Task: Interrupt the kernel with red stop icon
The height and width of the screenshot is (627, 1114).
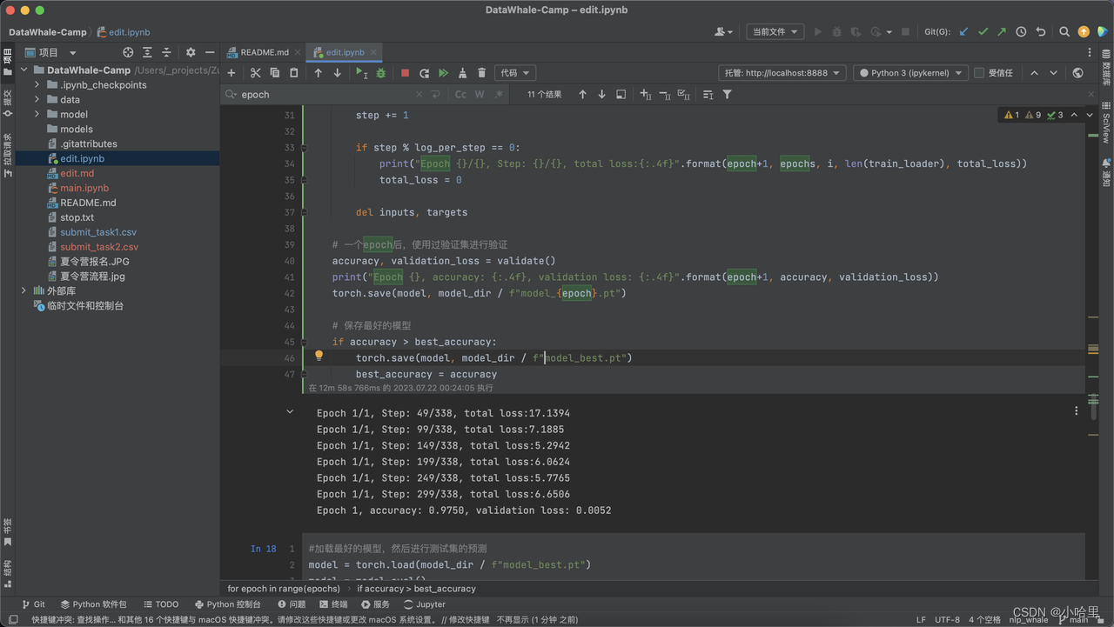Action: (x=405, y=73)
